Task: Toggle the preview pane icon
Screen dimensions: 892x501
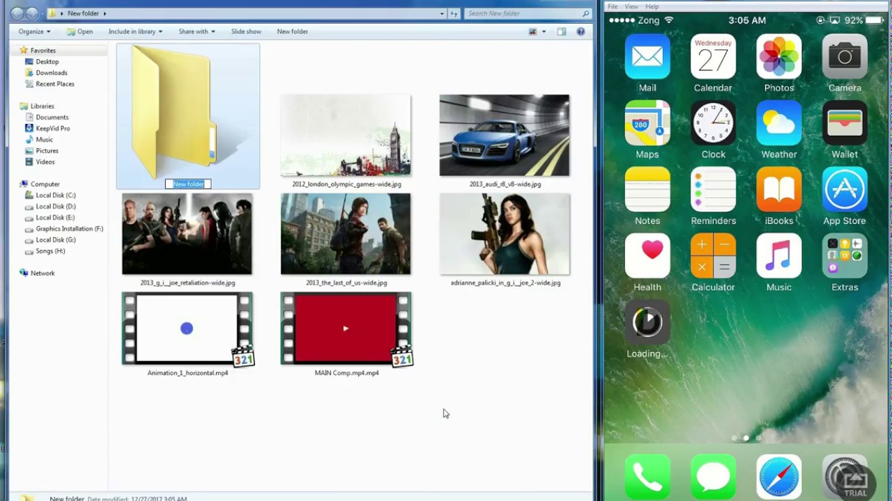Action: [563, 31]
